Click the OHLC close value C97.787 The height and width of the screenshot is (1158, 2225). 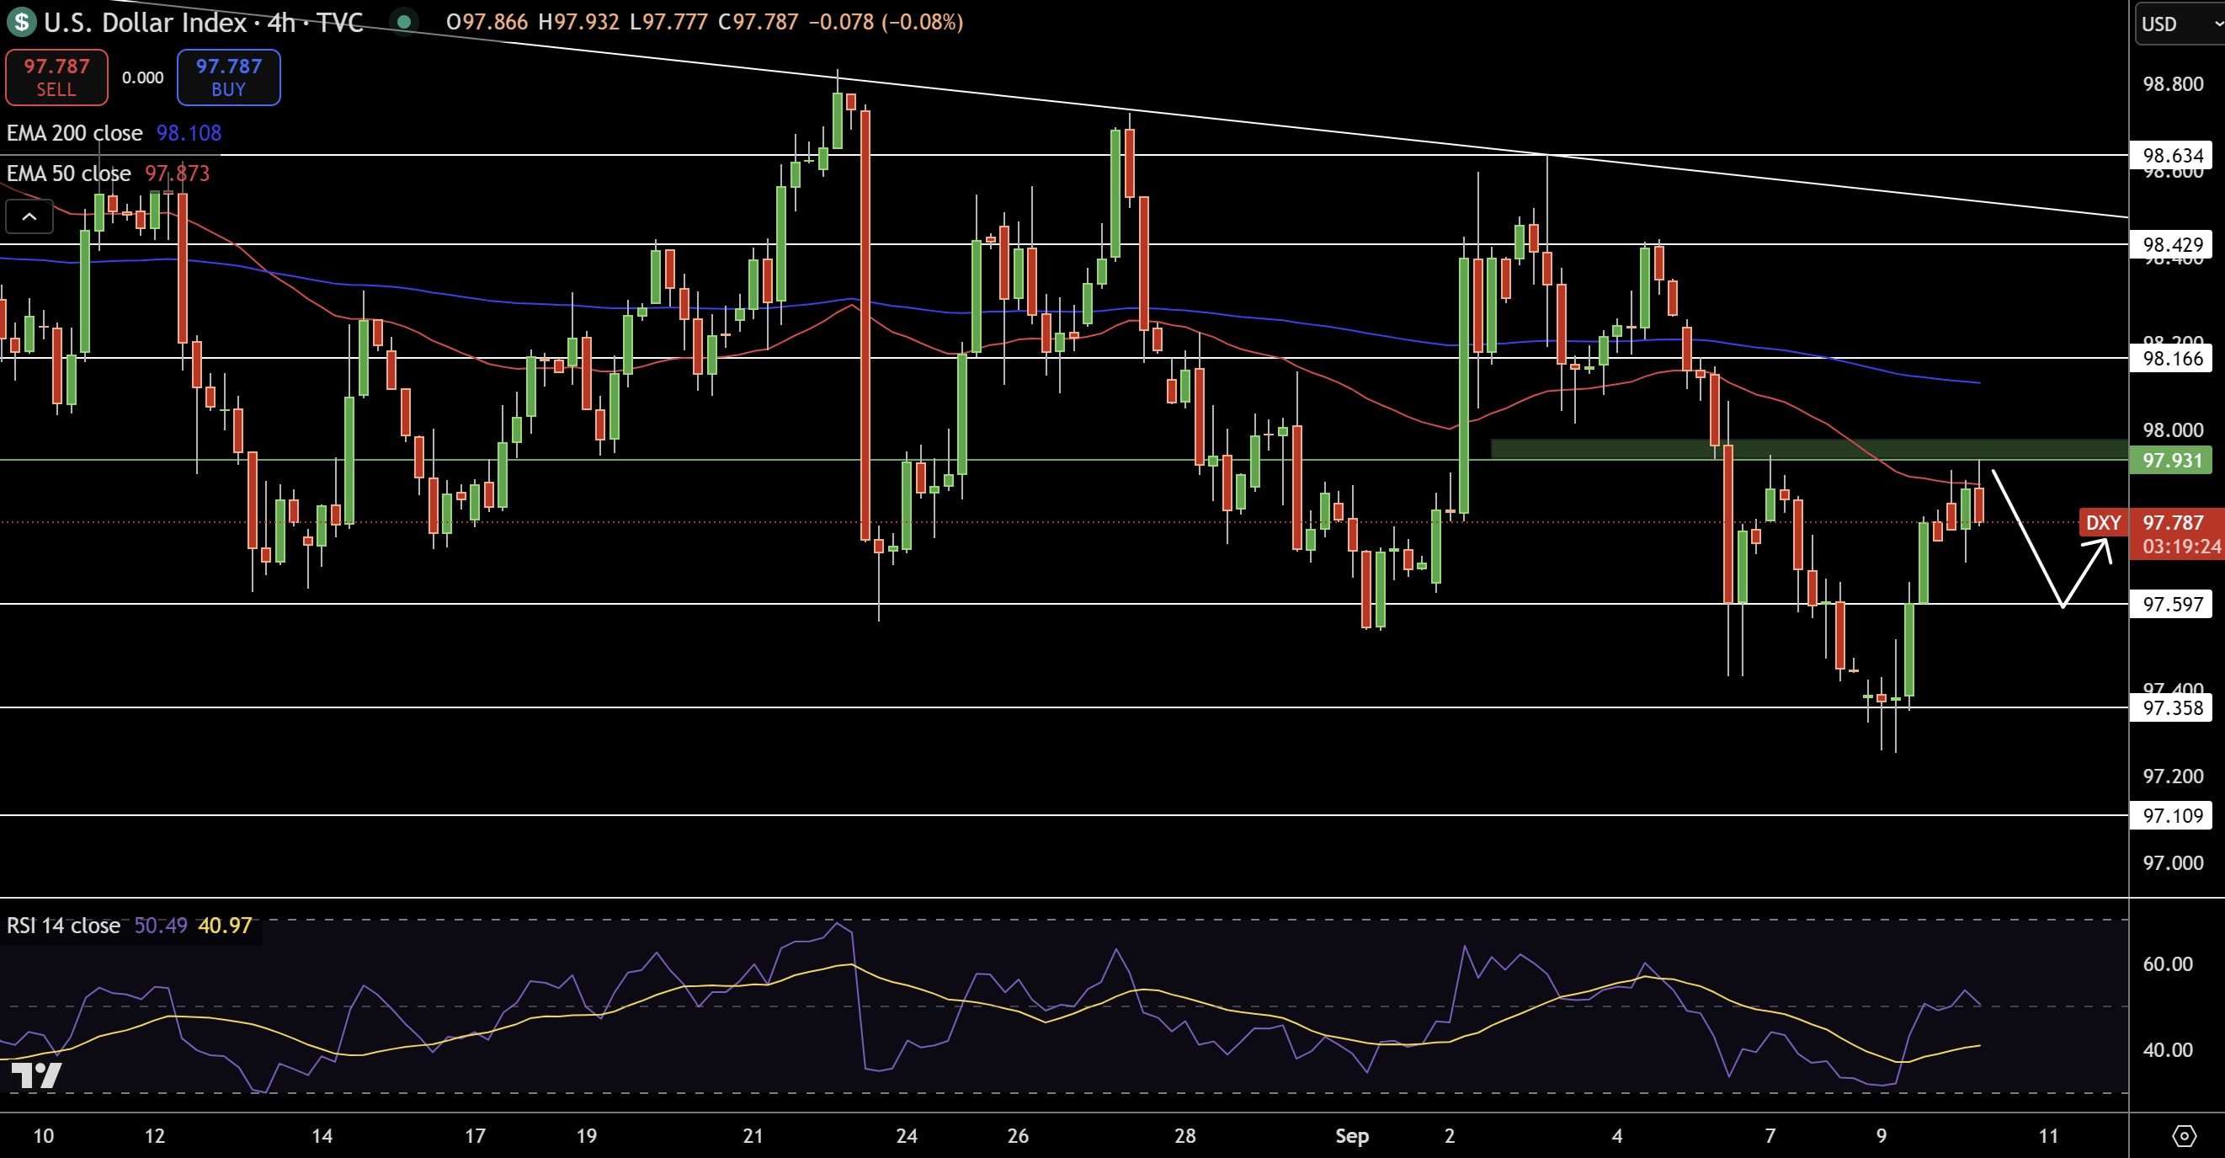(758, 22)
